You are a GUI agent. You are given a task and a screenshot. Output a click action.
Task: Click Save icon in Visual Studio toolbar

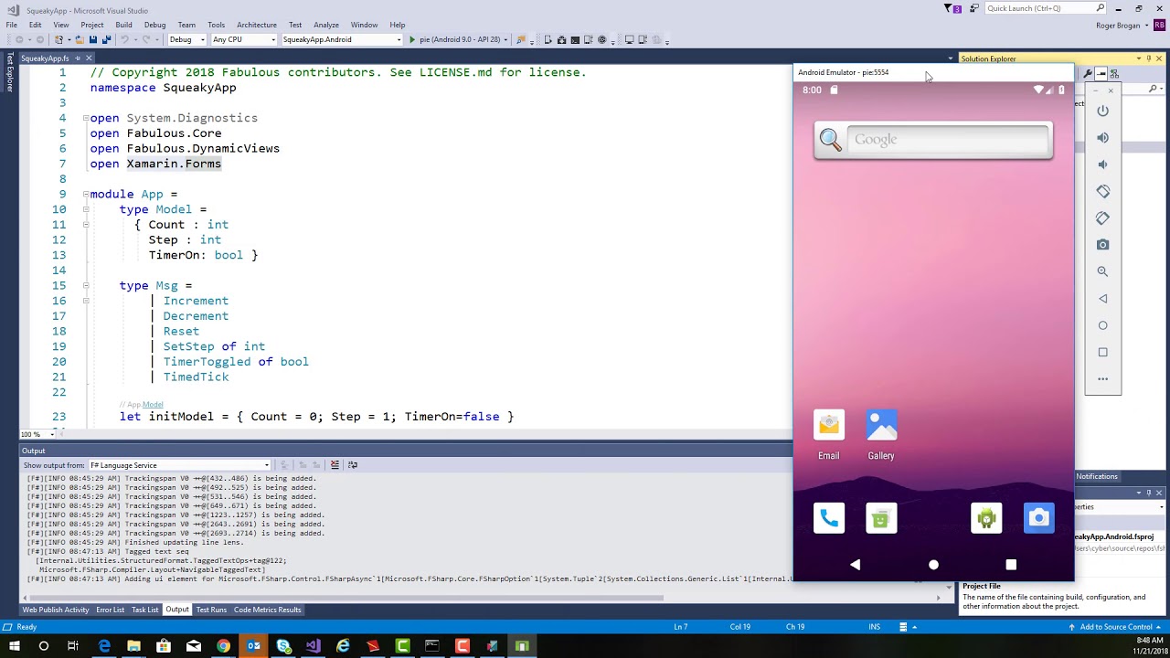92,39
